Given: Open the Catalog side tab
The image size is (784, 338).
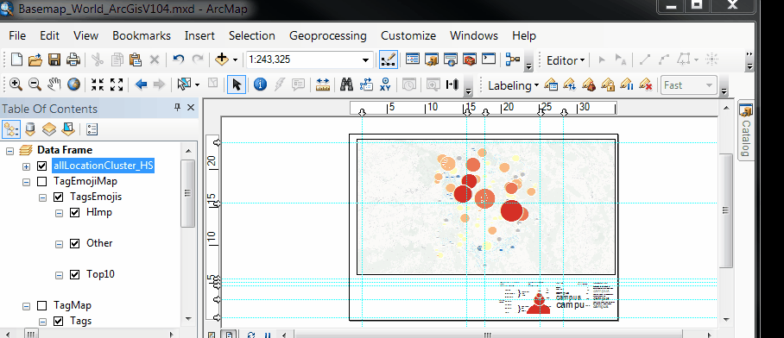Looking at the screenshot, I should [x=745, y=130].
